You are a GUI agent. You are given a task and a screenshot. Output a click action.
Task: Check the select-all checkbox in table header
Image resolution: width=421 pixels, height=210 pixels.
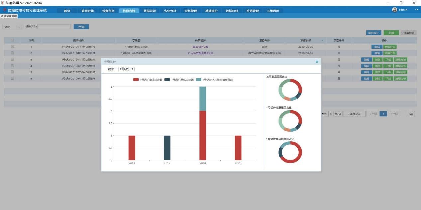point(12,40)
